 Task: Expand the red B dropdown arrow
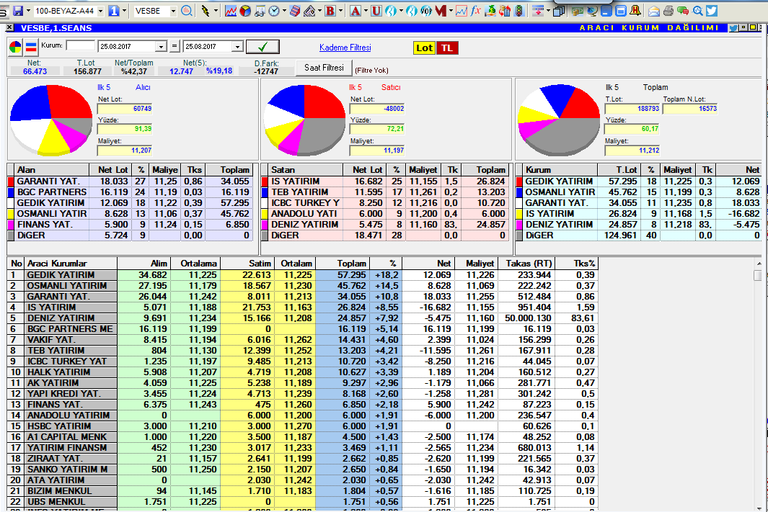click(x=340, y=10)
